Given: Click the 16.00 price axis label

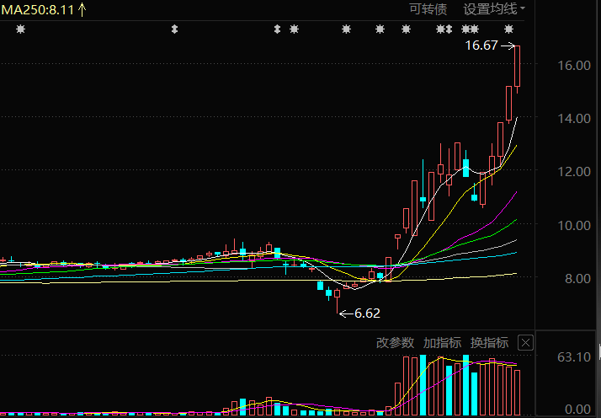Looking at the screenshot, I should [574, 65].
